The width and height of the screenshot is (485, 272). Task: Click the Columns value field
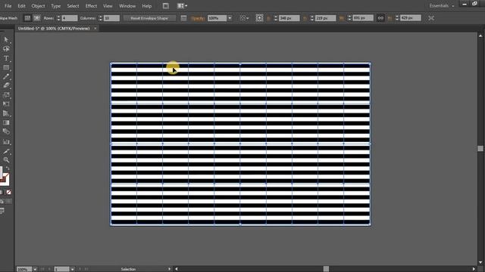tap(111, 18)
